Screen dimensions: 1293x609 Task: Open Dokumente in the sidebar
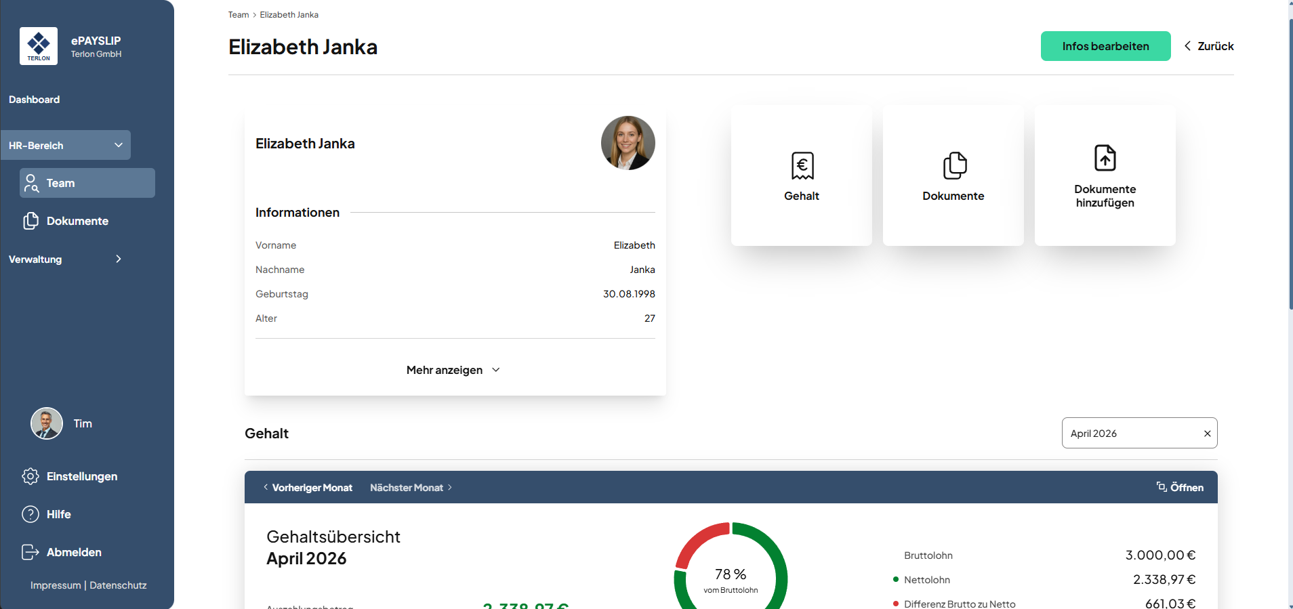[77, 221]
